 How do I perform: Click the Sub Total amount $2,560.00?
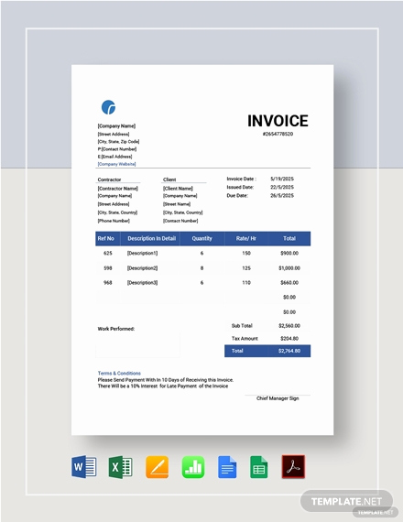click(x=289, y=326)
